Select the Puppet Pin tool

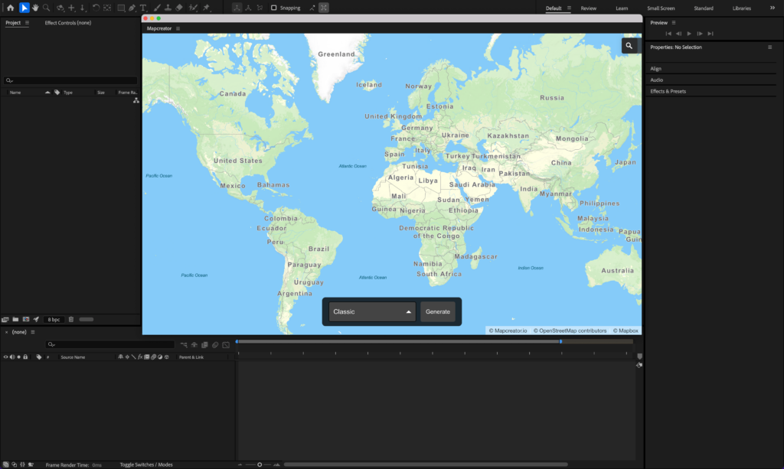[x=207, y=8]
